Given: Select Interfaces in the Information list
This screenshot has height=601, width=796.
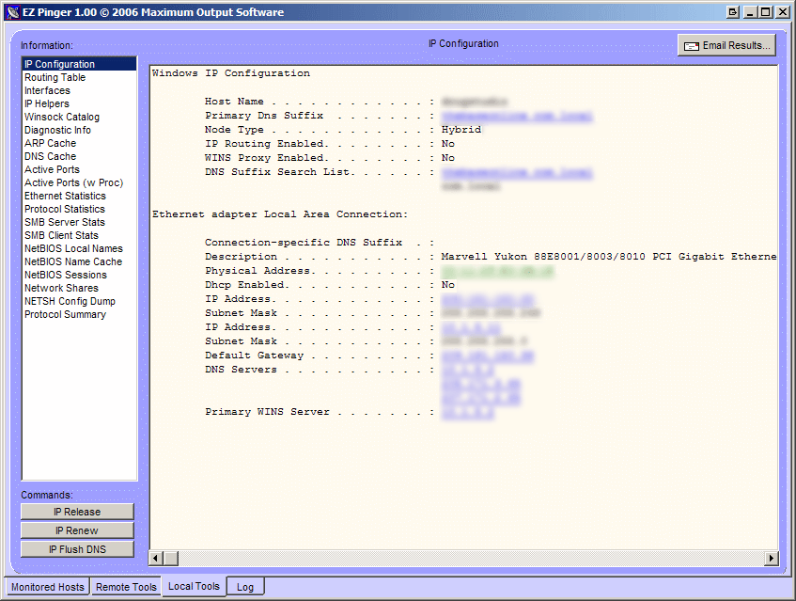Looking at the screenshot, I should click(x=79, y=90).
